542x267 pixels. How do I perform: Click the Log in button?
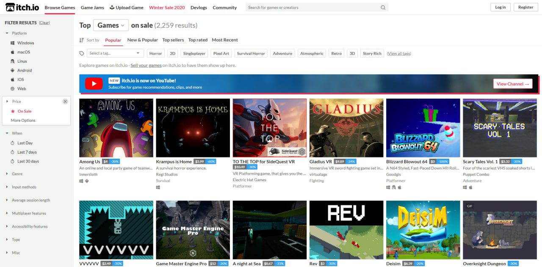(501, 7)
